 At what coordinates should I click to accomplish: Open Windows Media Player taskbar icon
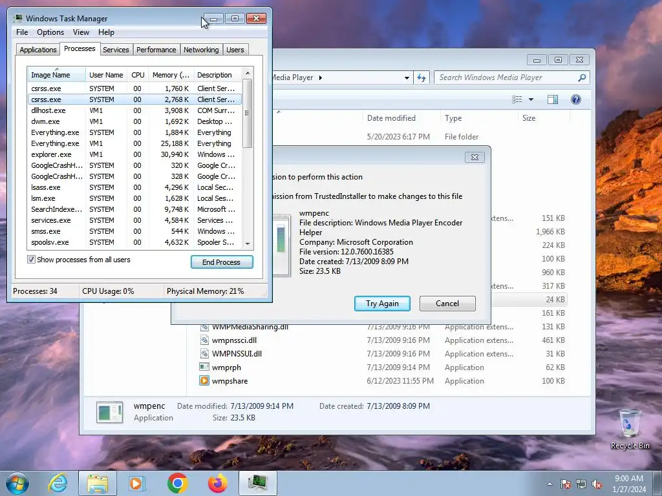pyautogui.click(x=136, y=483)
